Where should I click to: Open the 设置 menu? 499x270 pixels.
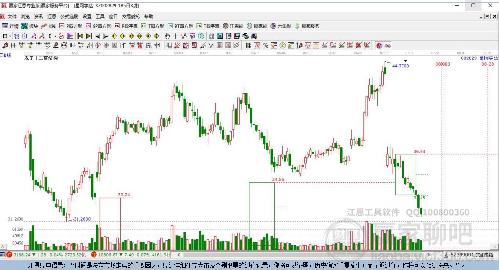87,16
